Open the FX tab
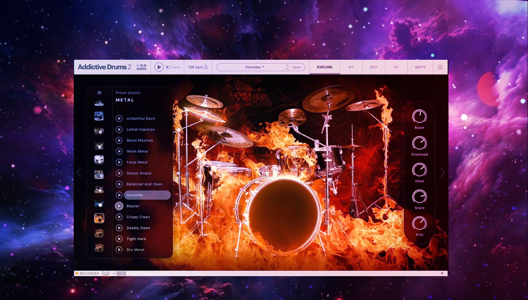The height and width of the screenshot is (300, 528). tap(396, 67)
